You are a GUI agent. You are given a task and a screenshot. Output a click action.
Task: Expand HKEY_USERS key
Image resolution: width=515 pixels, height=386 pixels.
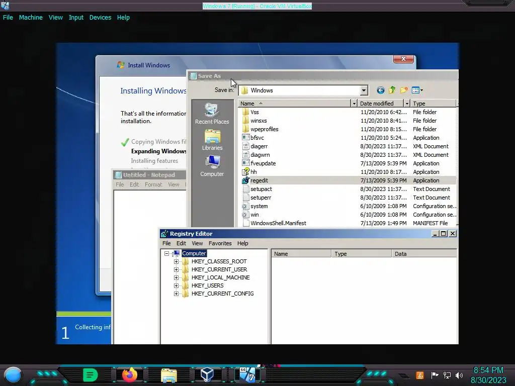176,285
